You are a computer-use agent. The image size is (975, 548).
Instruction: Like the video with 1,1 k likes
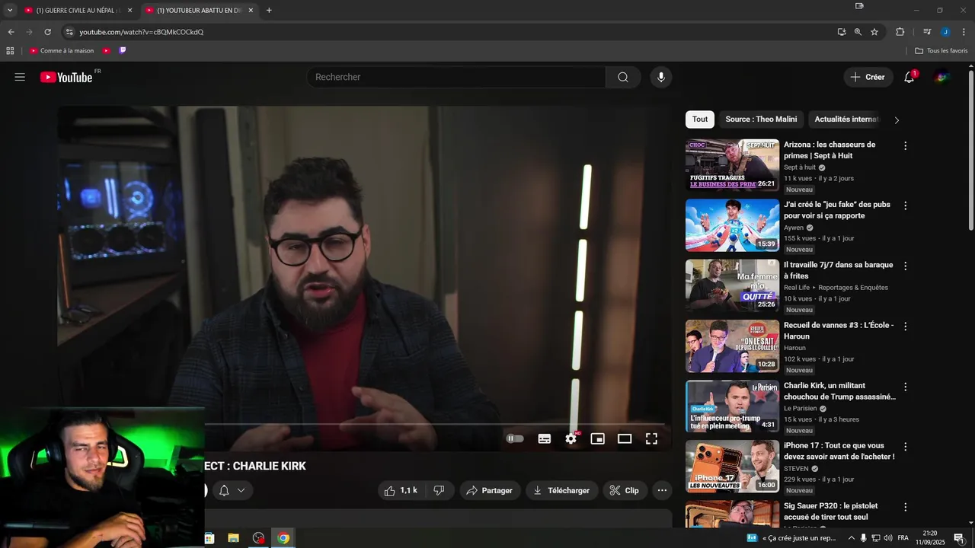pos(401,491)
